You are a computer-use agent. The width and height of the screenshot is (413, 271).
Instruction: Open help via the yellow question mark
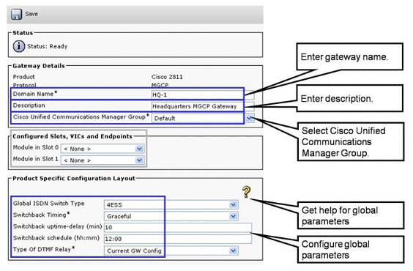(246, 192)
